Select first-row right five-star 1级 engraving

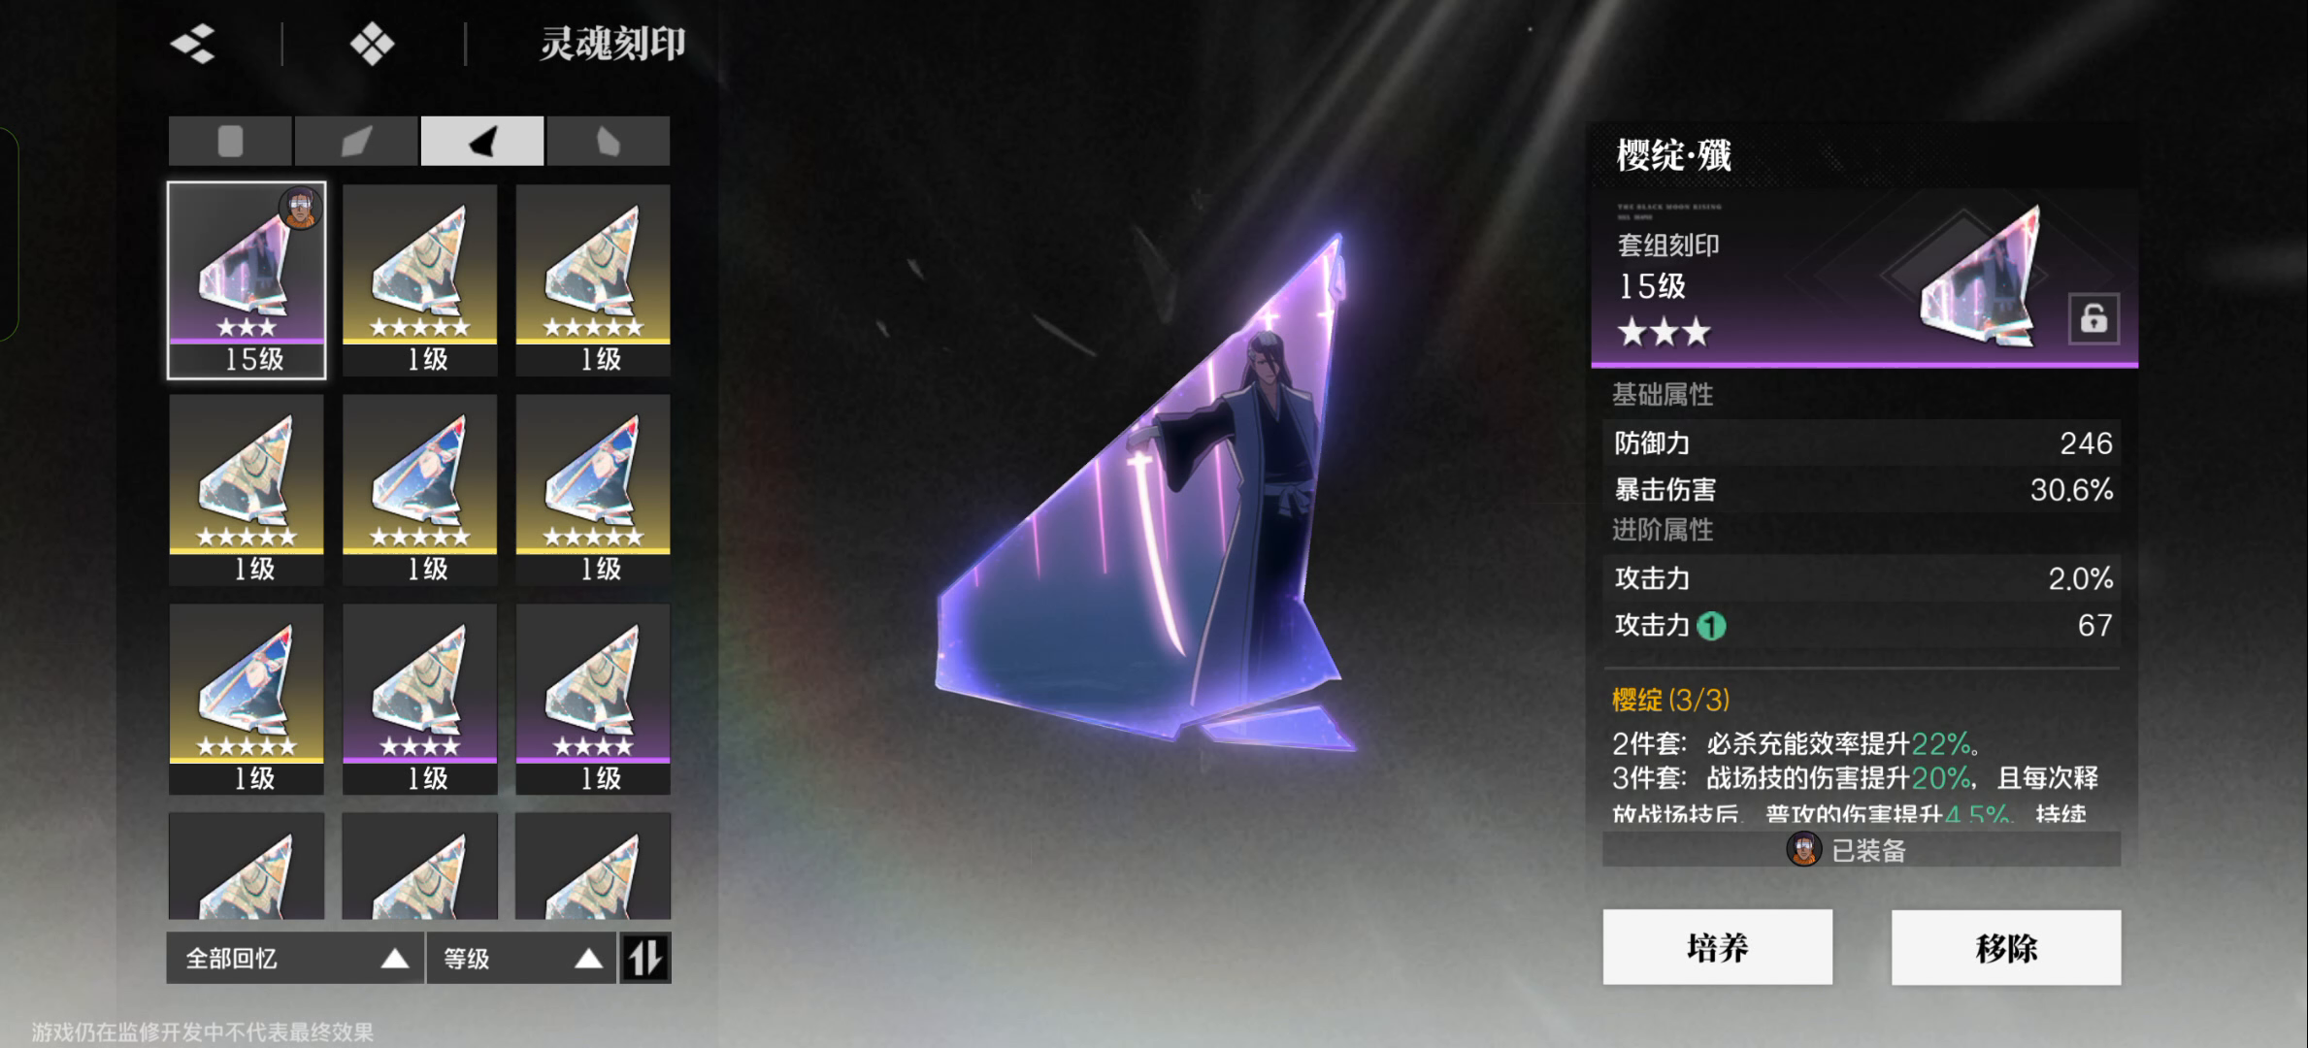click(x=593, y=279)
